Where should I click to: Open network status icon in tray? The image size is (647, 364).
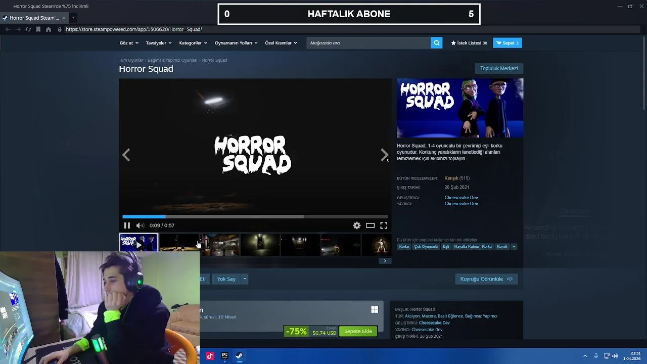(606, 356)
